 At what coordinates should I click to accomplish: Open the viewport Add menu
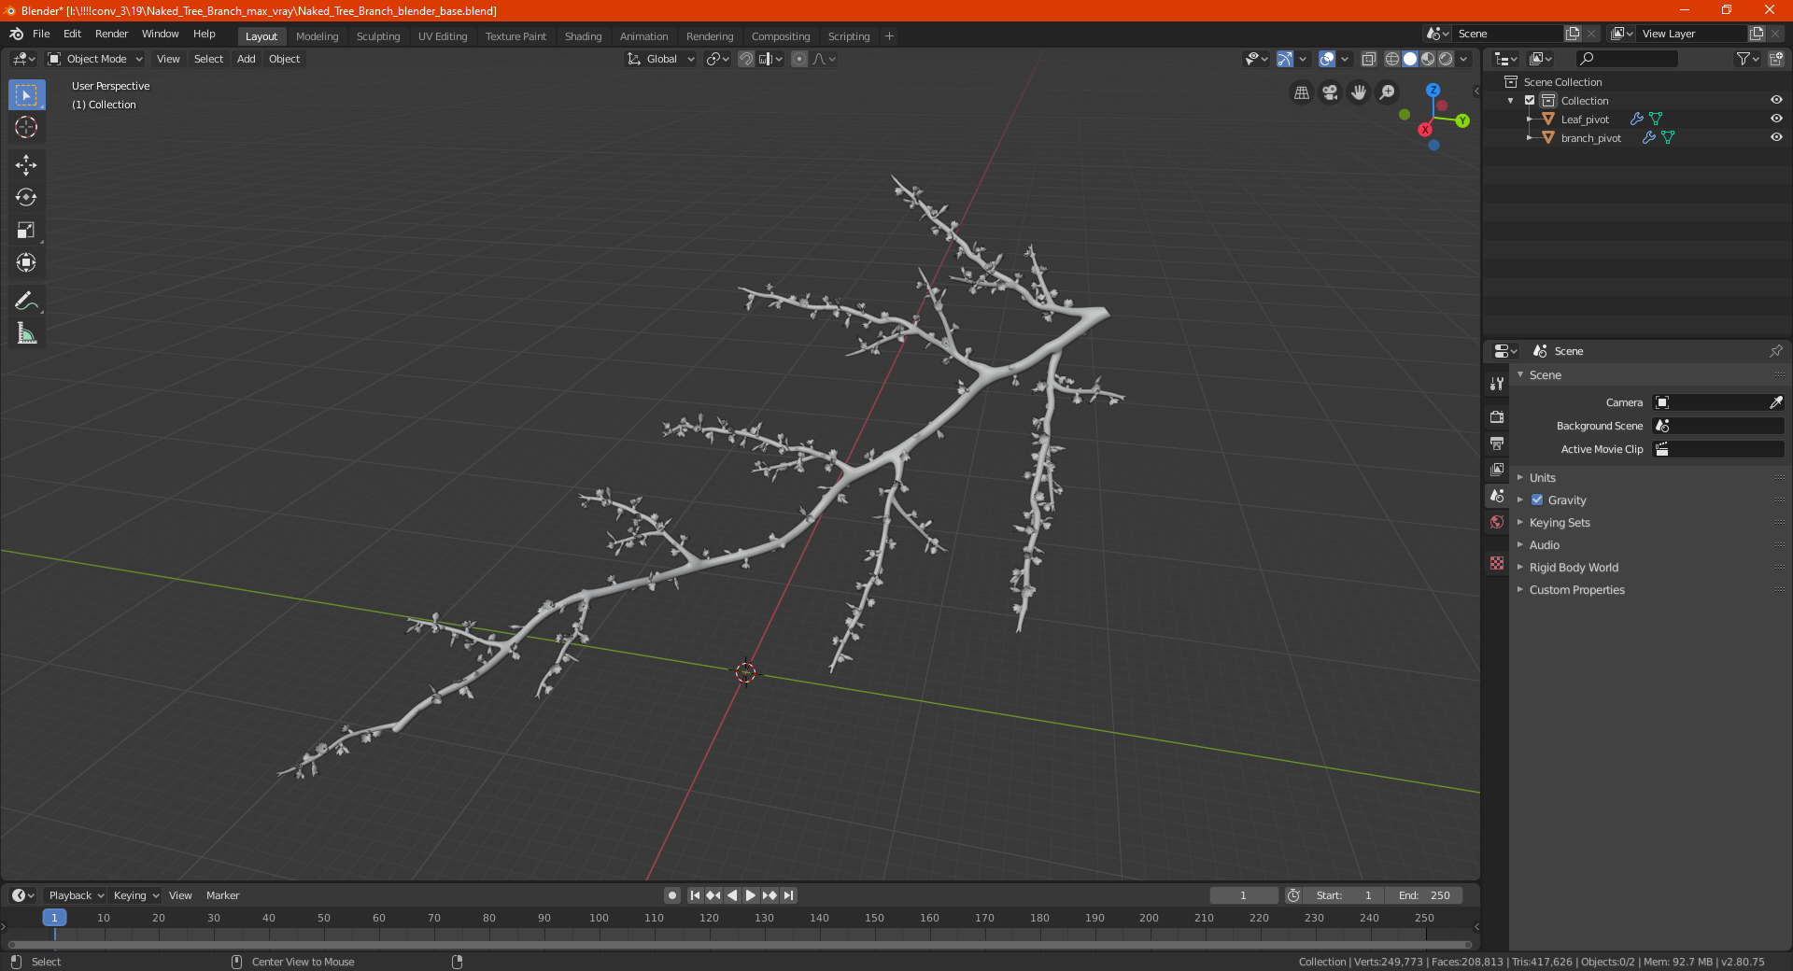click(x=246, y=59)
